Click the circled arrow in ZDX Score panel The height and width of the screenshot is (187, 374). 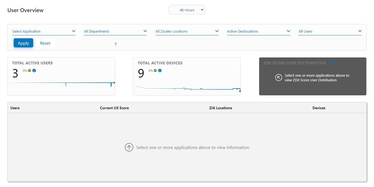[x=279, y=77]
